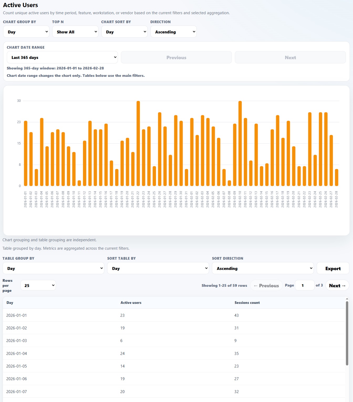The height and width of the screenshot is (402, 353).
Task: Click the 2026-01-04 table row date
Action: [x=17, y=353]
